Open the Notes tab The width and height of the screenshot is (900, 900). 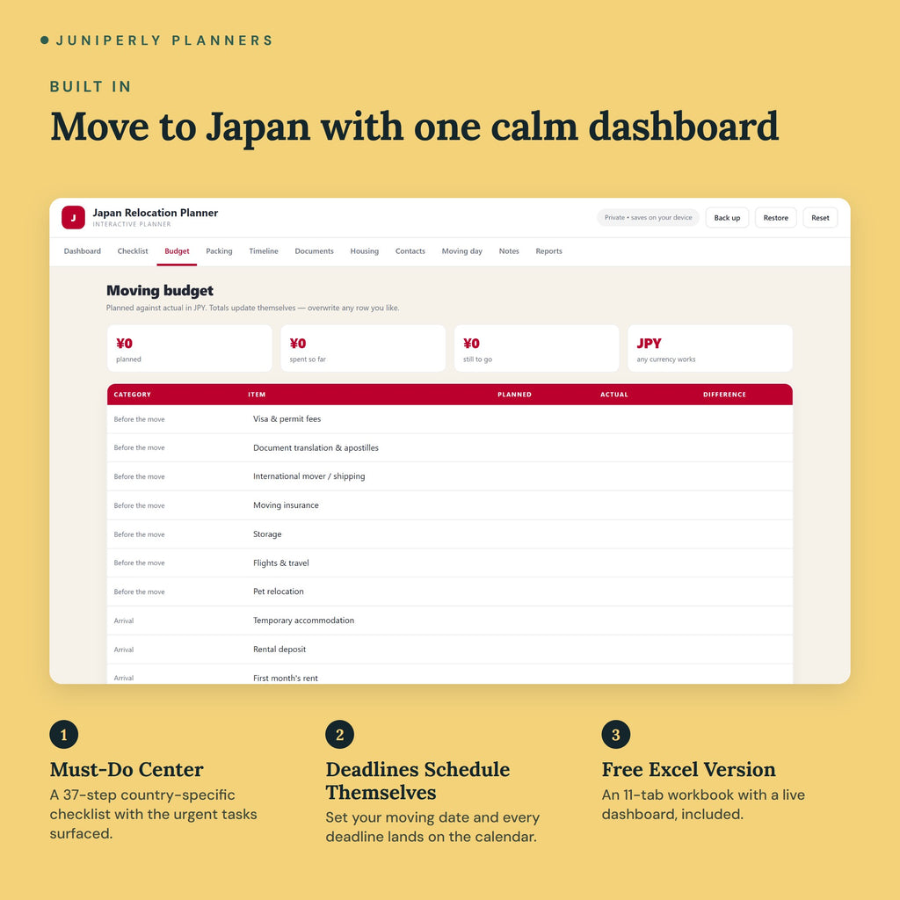pos(509,251)
